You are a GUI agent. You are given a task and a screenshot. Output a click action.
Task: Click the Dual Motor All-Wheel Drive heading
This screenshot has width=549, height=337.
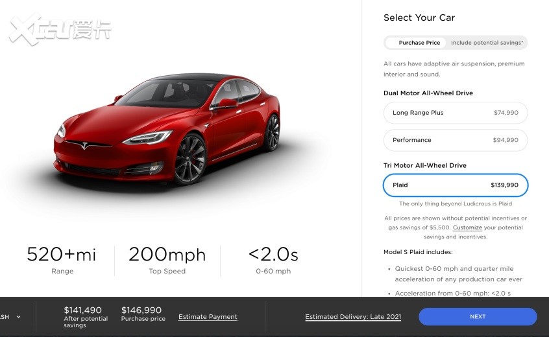pyautogui.click(x=428, y=93)
